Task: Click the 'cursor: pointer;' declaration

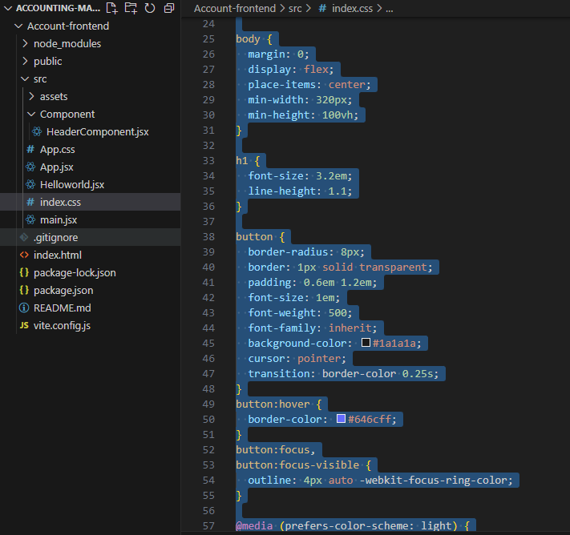Action: pos(297,359)
